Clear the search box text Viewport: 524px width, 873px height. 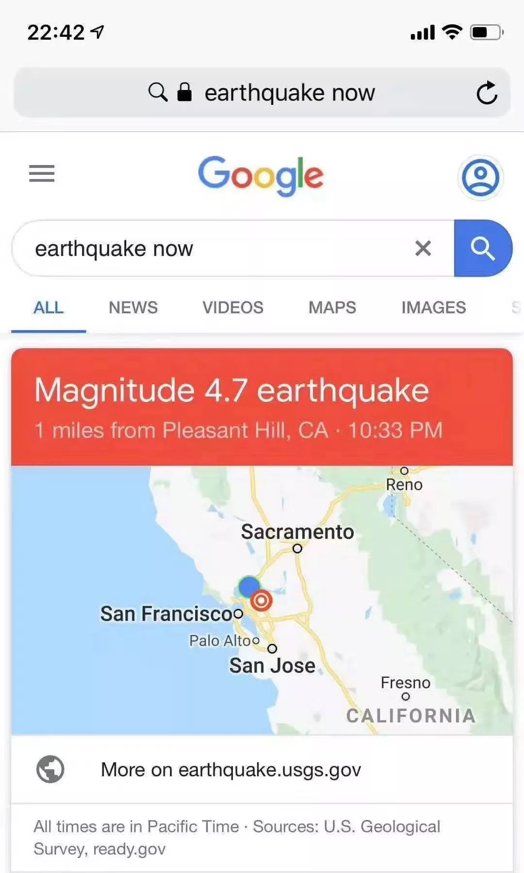point(423,249)
